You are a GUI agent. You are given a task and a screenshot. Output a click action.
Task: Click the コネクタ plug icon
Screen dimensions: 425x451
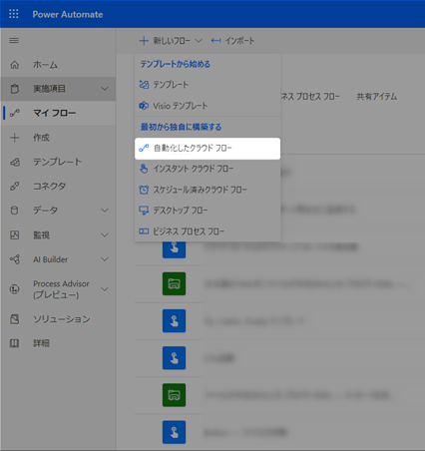pyautogui.click(x=15, y=186)
